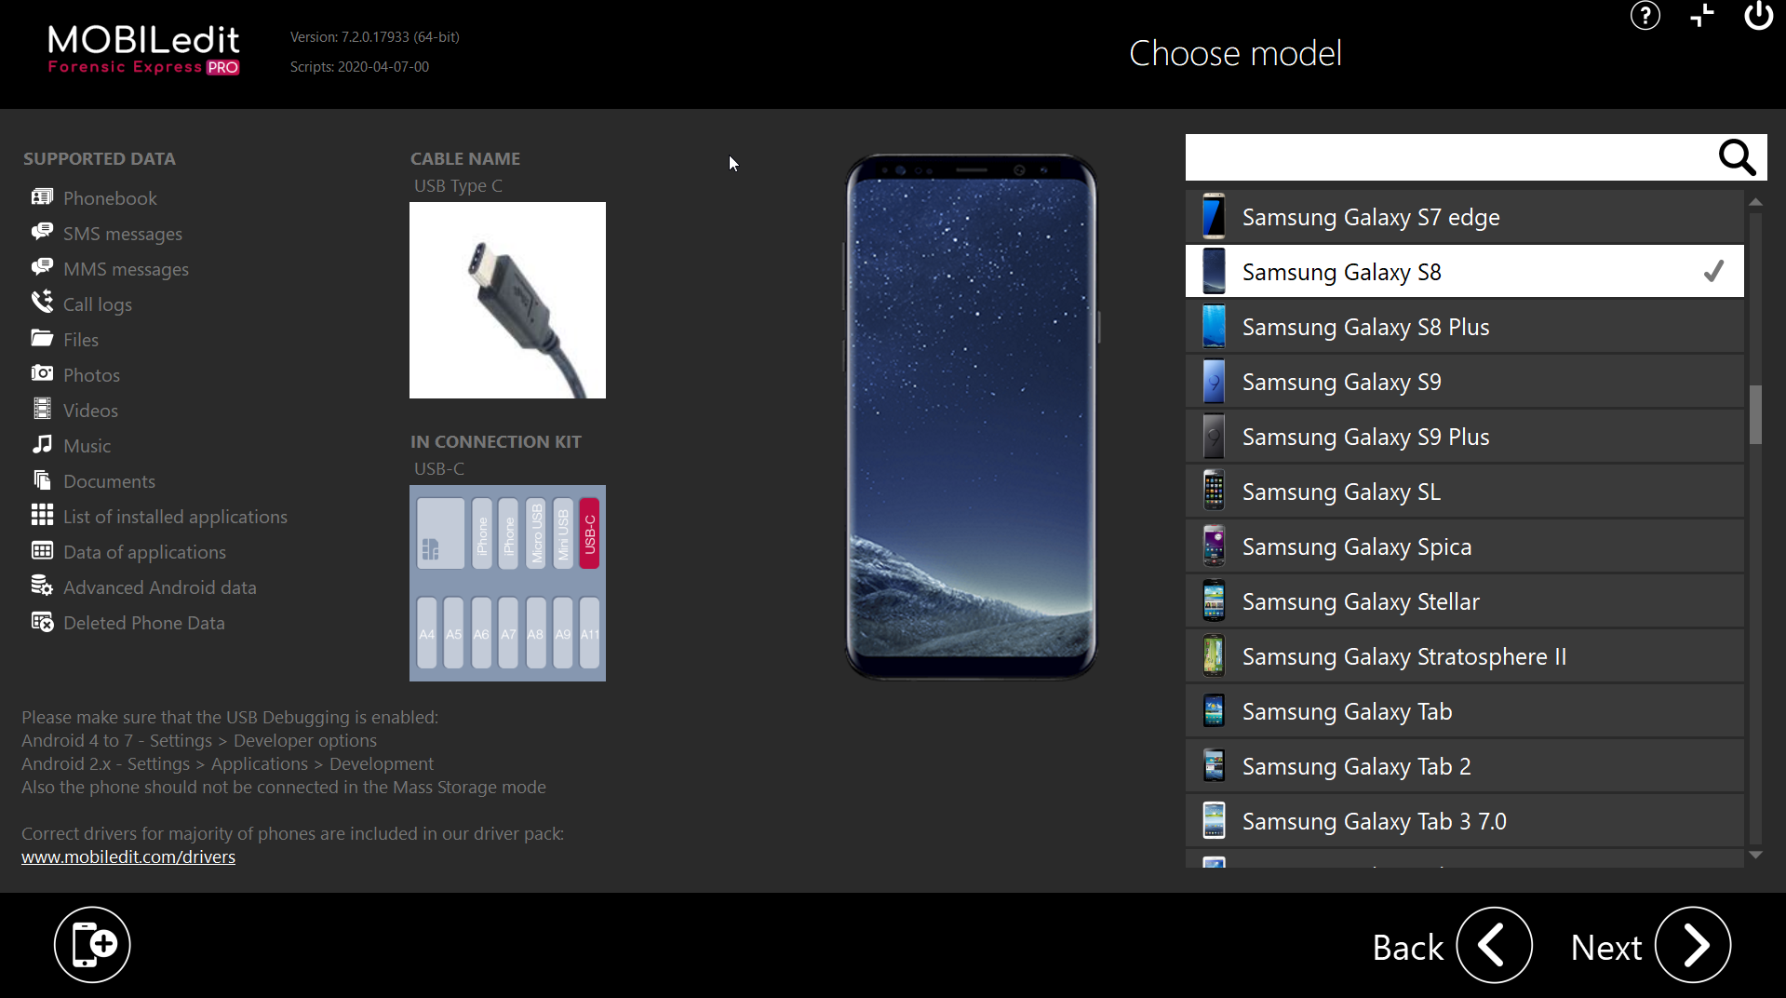Open the mobiledit.com/drivers link
Viewport: 1786px width, 998px height.
(x=128, y=856)
